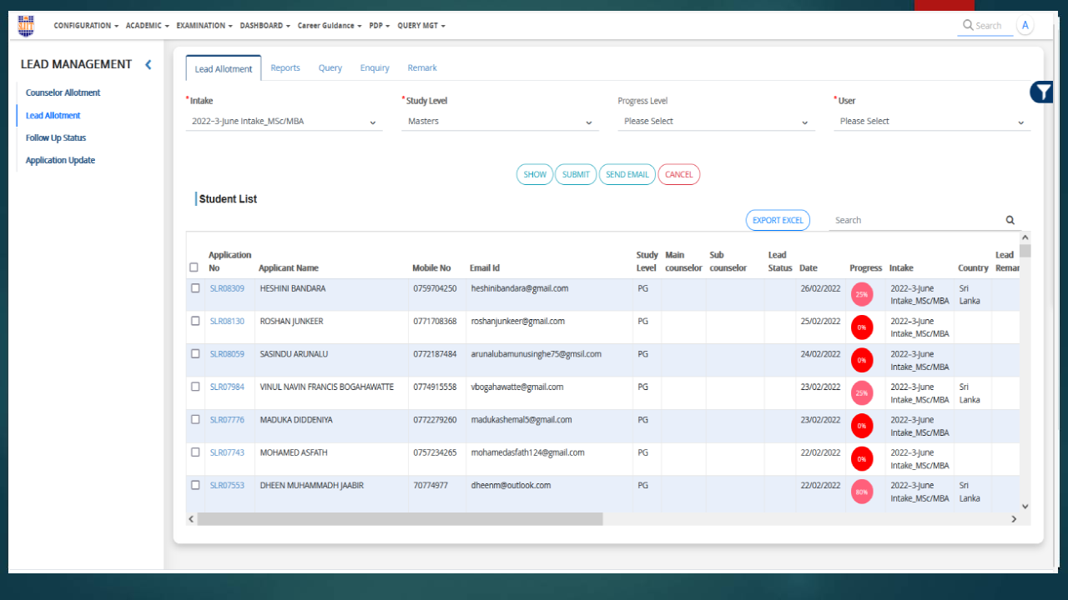Click the SHOW button

click(534, 174)
